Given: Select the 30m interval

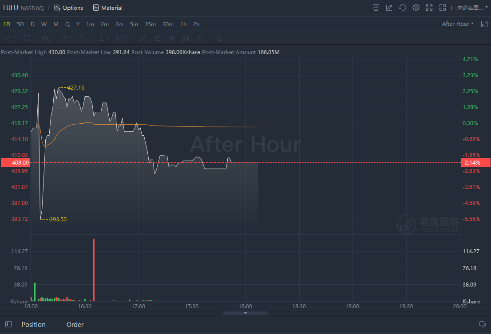Looking at the screenshot, I should 168,24.
